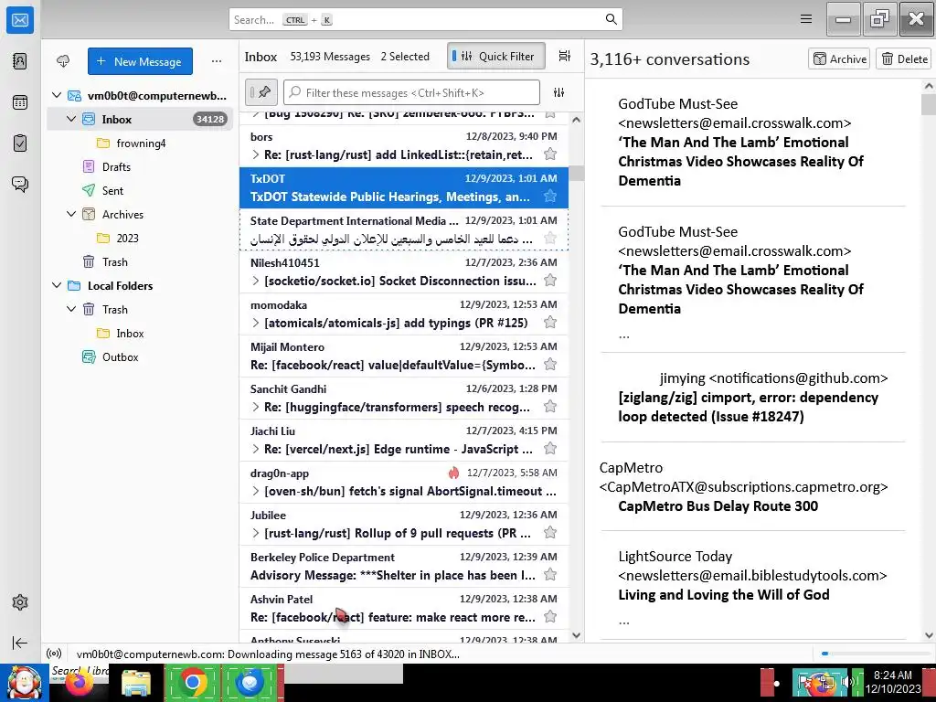Open message list display options icon
This screenshot has width=936, height=702.
564,56
